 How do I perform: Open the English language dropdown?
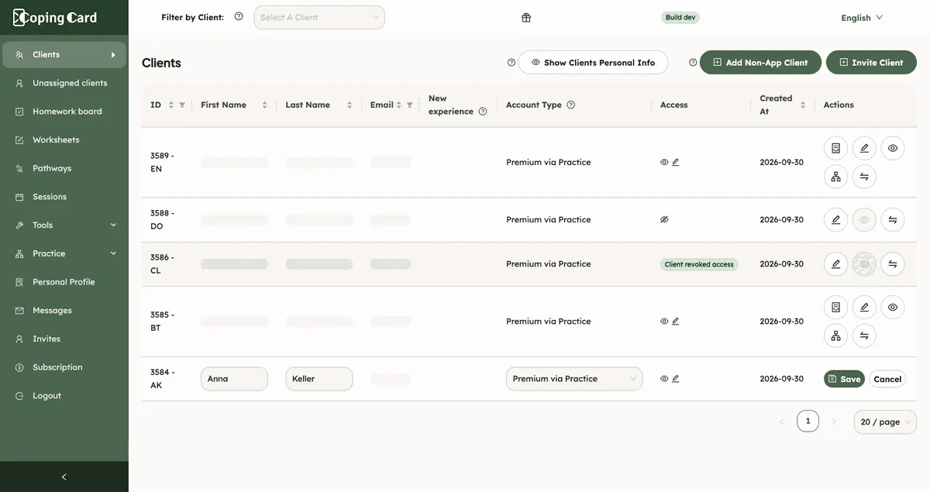pyautogui.click(x=862, y=18)
